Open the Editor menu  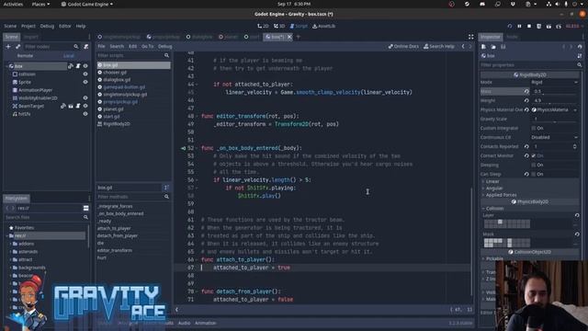(x=65, y=27)
